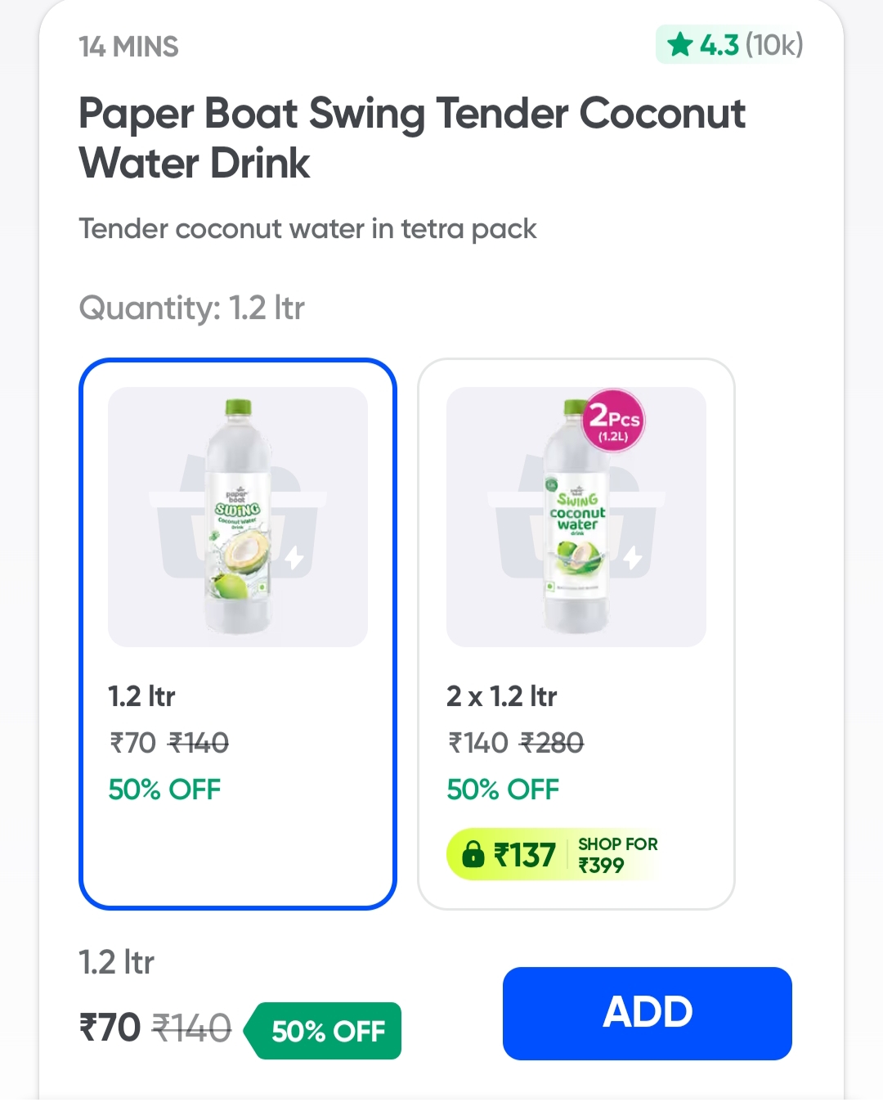This screenshot has height=1102, width=883.
Task: Select the 2 x 1.2 ltr variant label
Action: click(x=501, y=696)
